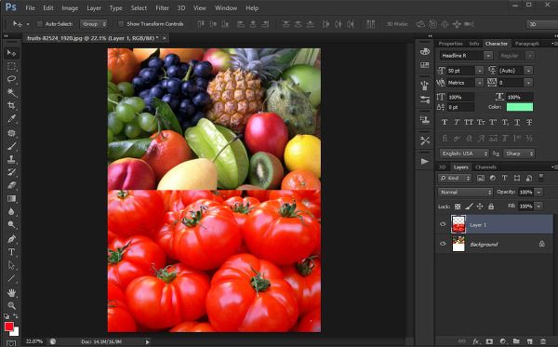This screenshot has width=558, height=347.
Task: Click the text Color swatch in Character panel
Action: point(520,107)
